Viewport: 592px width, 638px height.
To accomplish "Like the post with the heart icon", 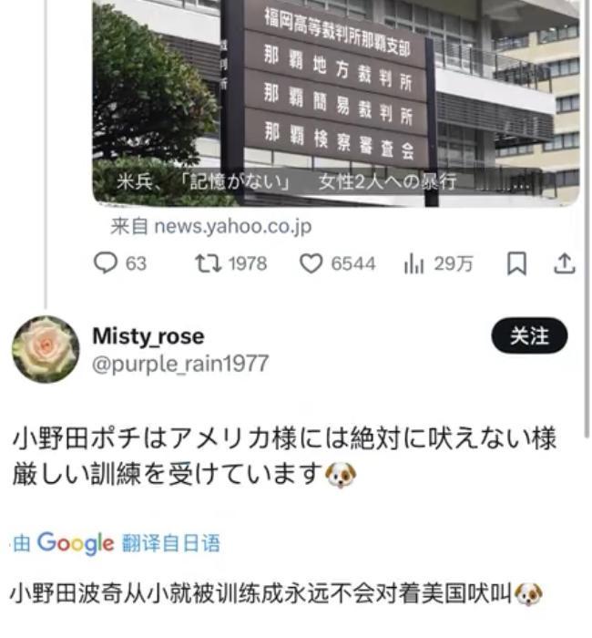I will pos(311,263).
